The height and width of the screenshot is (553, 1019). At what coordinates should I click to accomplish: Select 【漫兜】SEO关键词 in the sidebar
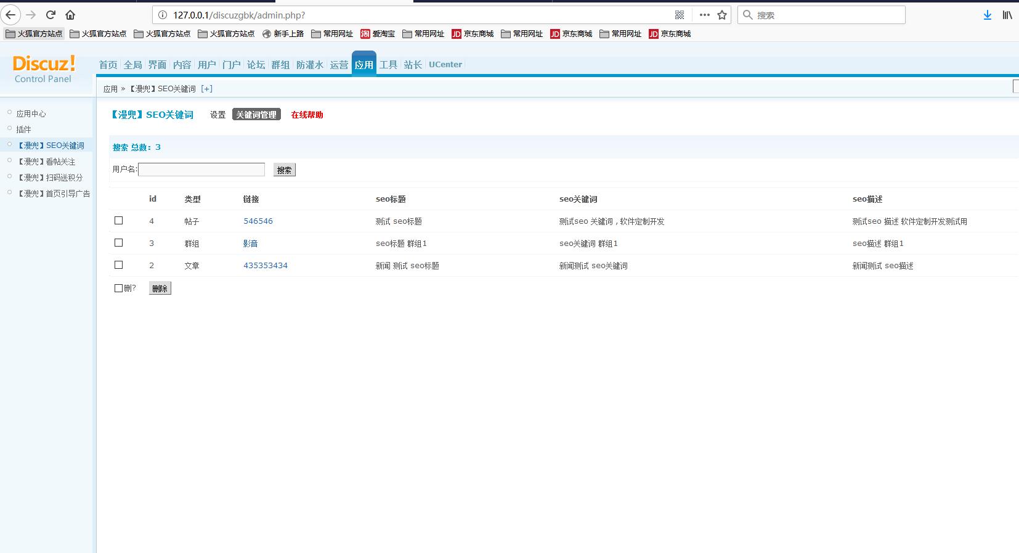point(51,145)
